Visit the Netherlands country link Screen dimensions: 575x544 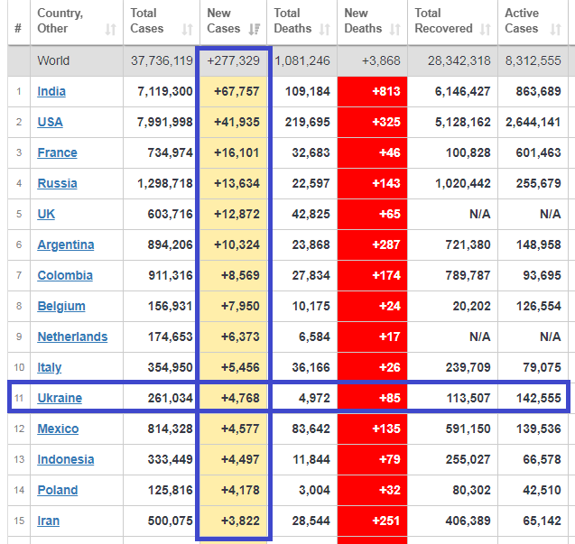click(72, 337)
